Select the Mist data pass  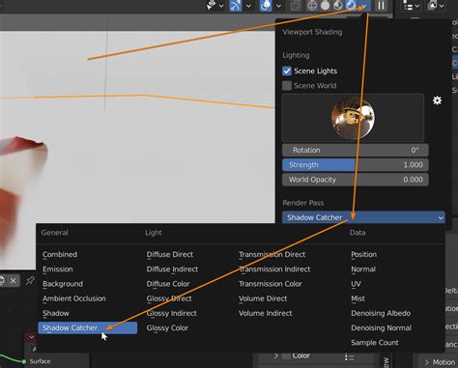tap(358, 298)
